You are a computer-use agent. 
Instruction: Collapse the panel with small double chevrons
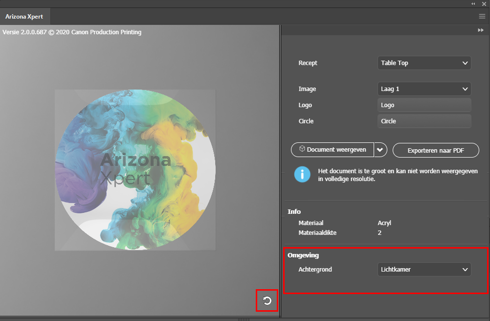click(x=473, y=4)
